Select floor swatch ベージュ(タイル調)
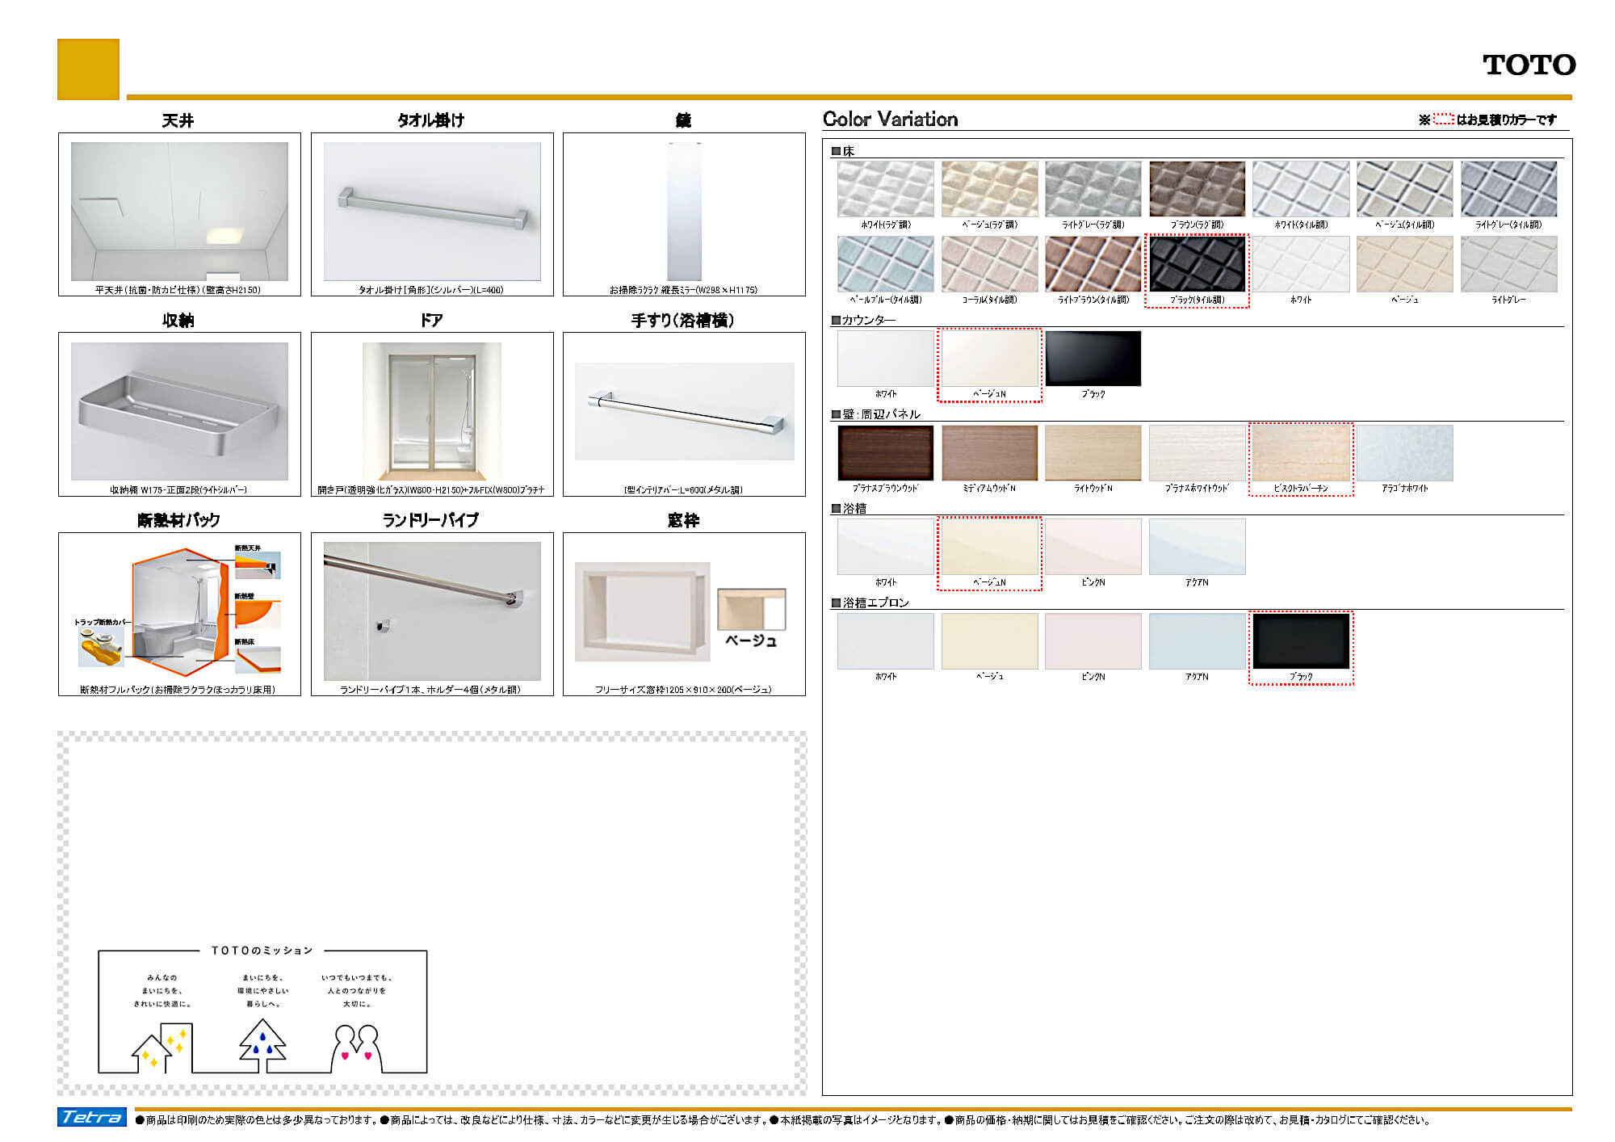The image size is (1615, 1142). (1405, 189)
